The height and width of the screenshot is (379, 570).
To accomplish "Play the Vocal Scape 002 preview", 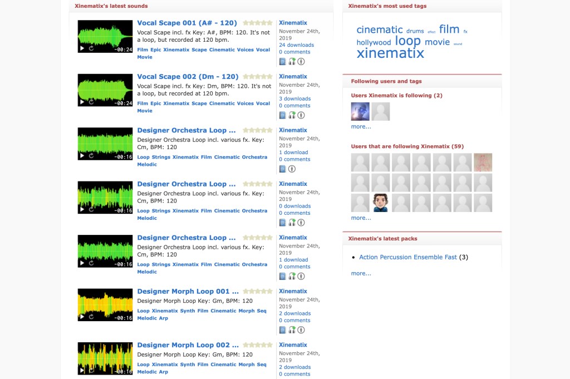I will point(82,102).
